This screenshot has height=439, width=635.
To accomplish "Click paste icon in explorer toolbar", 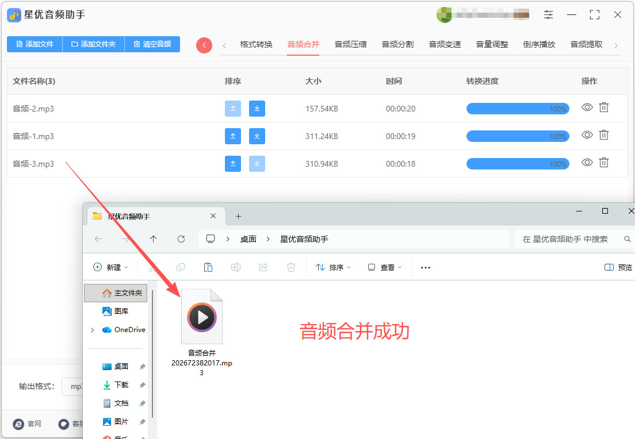I will point(208,267).
